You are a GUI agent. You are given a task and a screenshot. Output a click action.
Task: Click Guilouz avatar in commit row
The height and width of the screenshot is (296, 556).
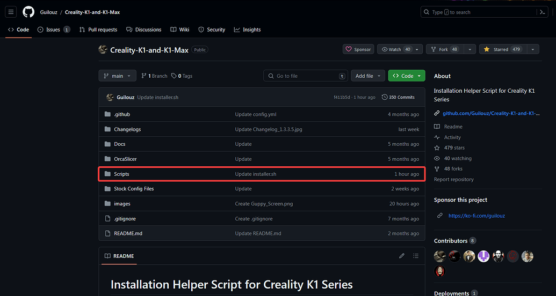pos(110,97)
